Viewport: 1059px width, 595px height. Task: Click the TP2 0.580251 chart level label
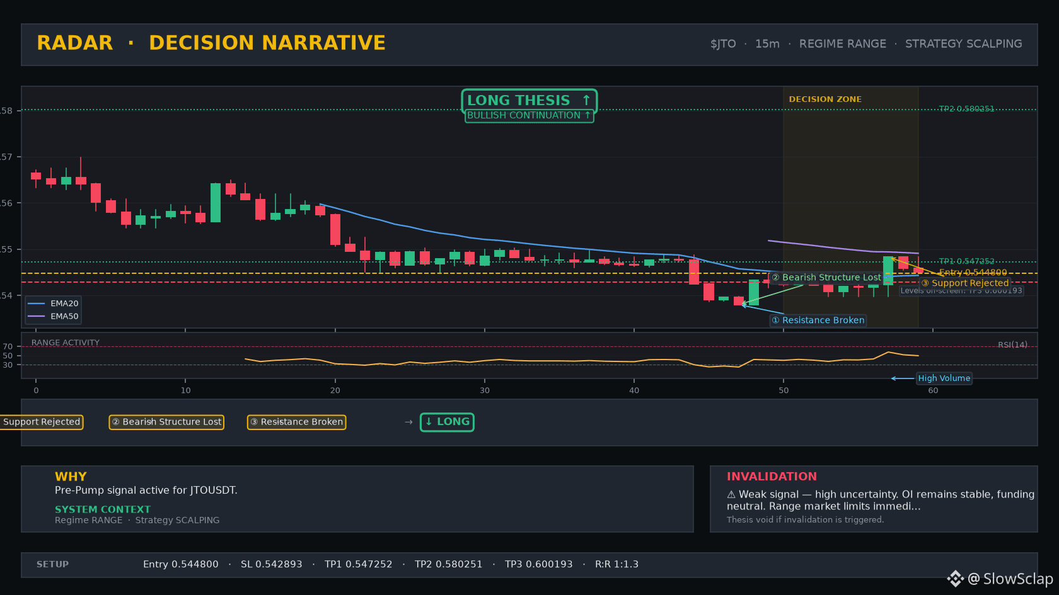point(966,109)
